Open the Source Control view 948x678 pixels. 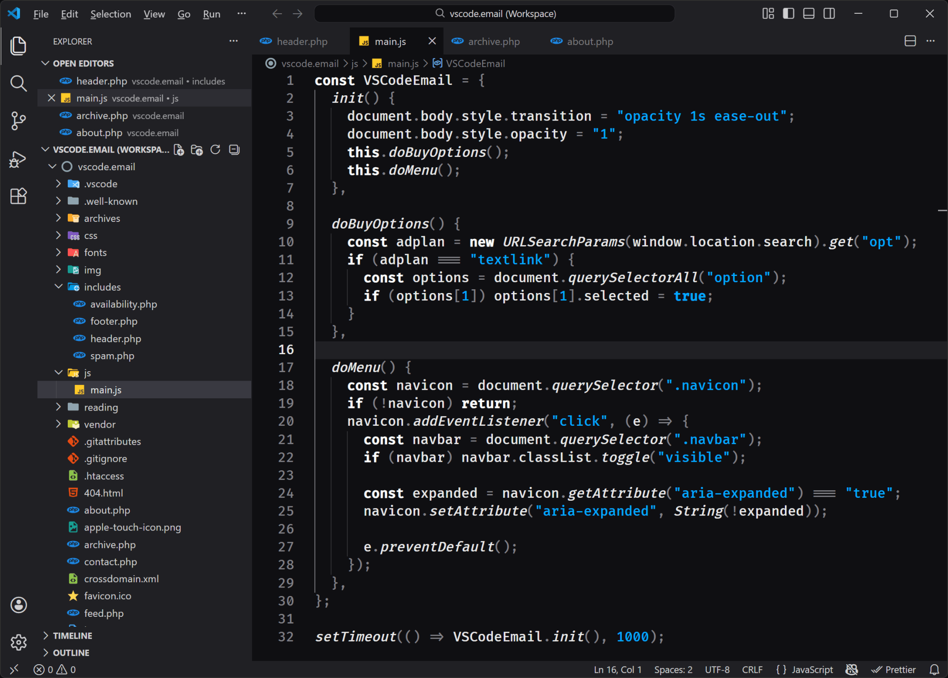(x=18, y=121)
